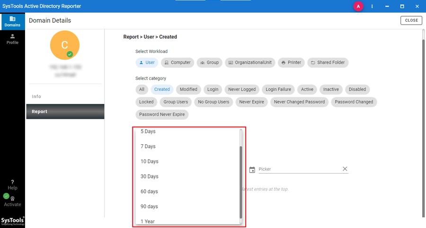Image resolution: width=426 pixels, height=228 pixels.
Task: Click the CLOSE button in Domain Details
Action: click(411, 20)
